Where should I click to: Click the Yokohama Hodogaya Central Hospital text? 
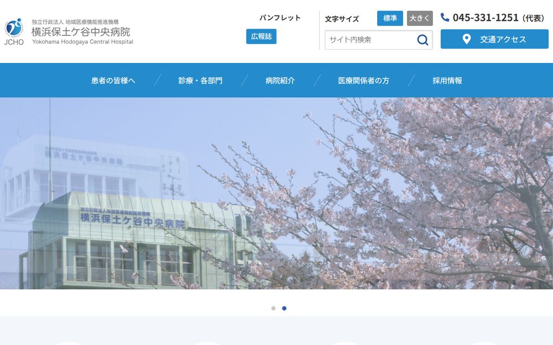(82, 41)
